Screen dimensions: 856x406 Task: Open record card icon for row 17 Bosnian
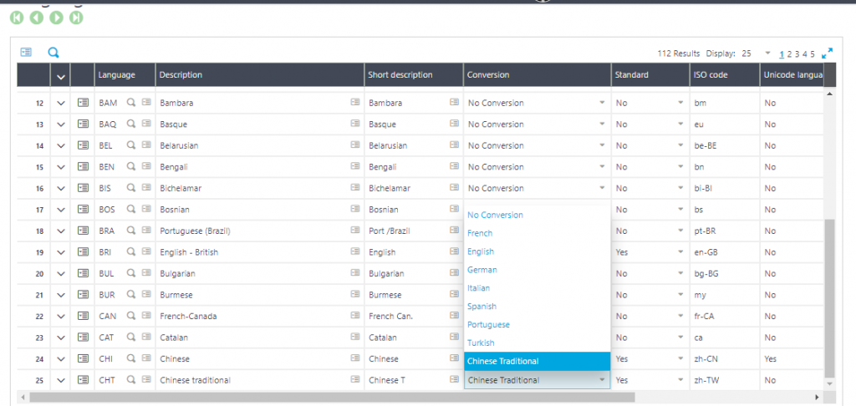(83, 209)
